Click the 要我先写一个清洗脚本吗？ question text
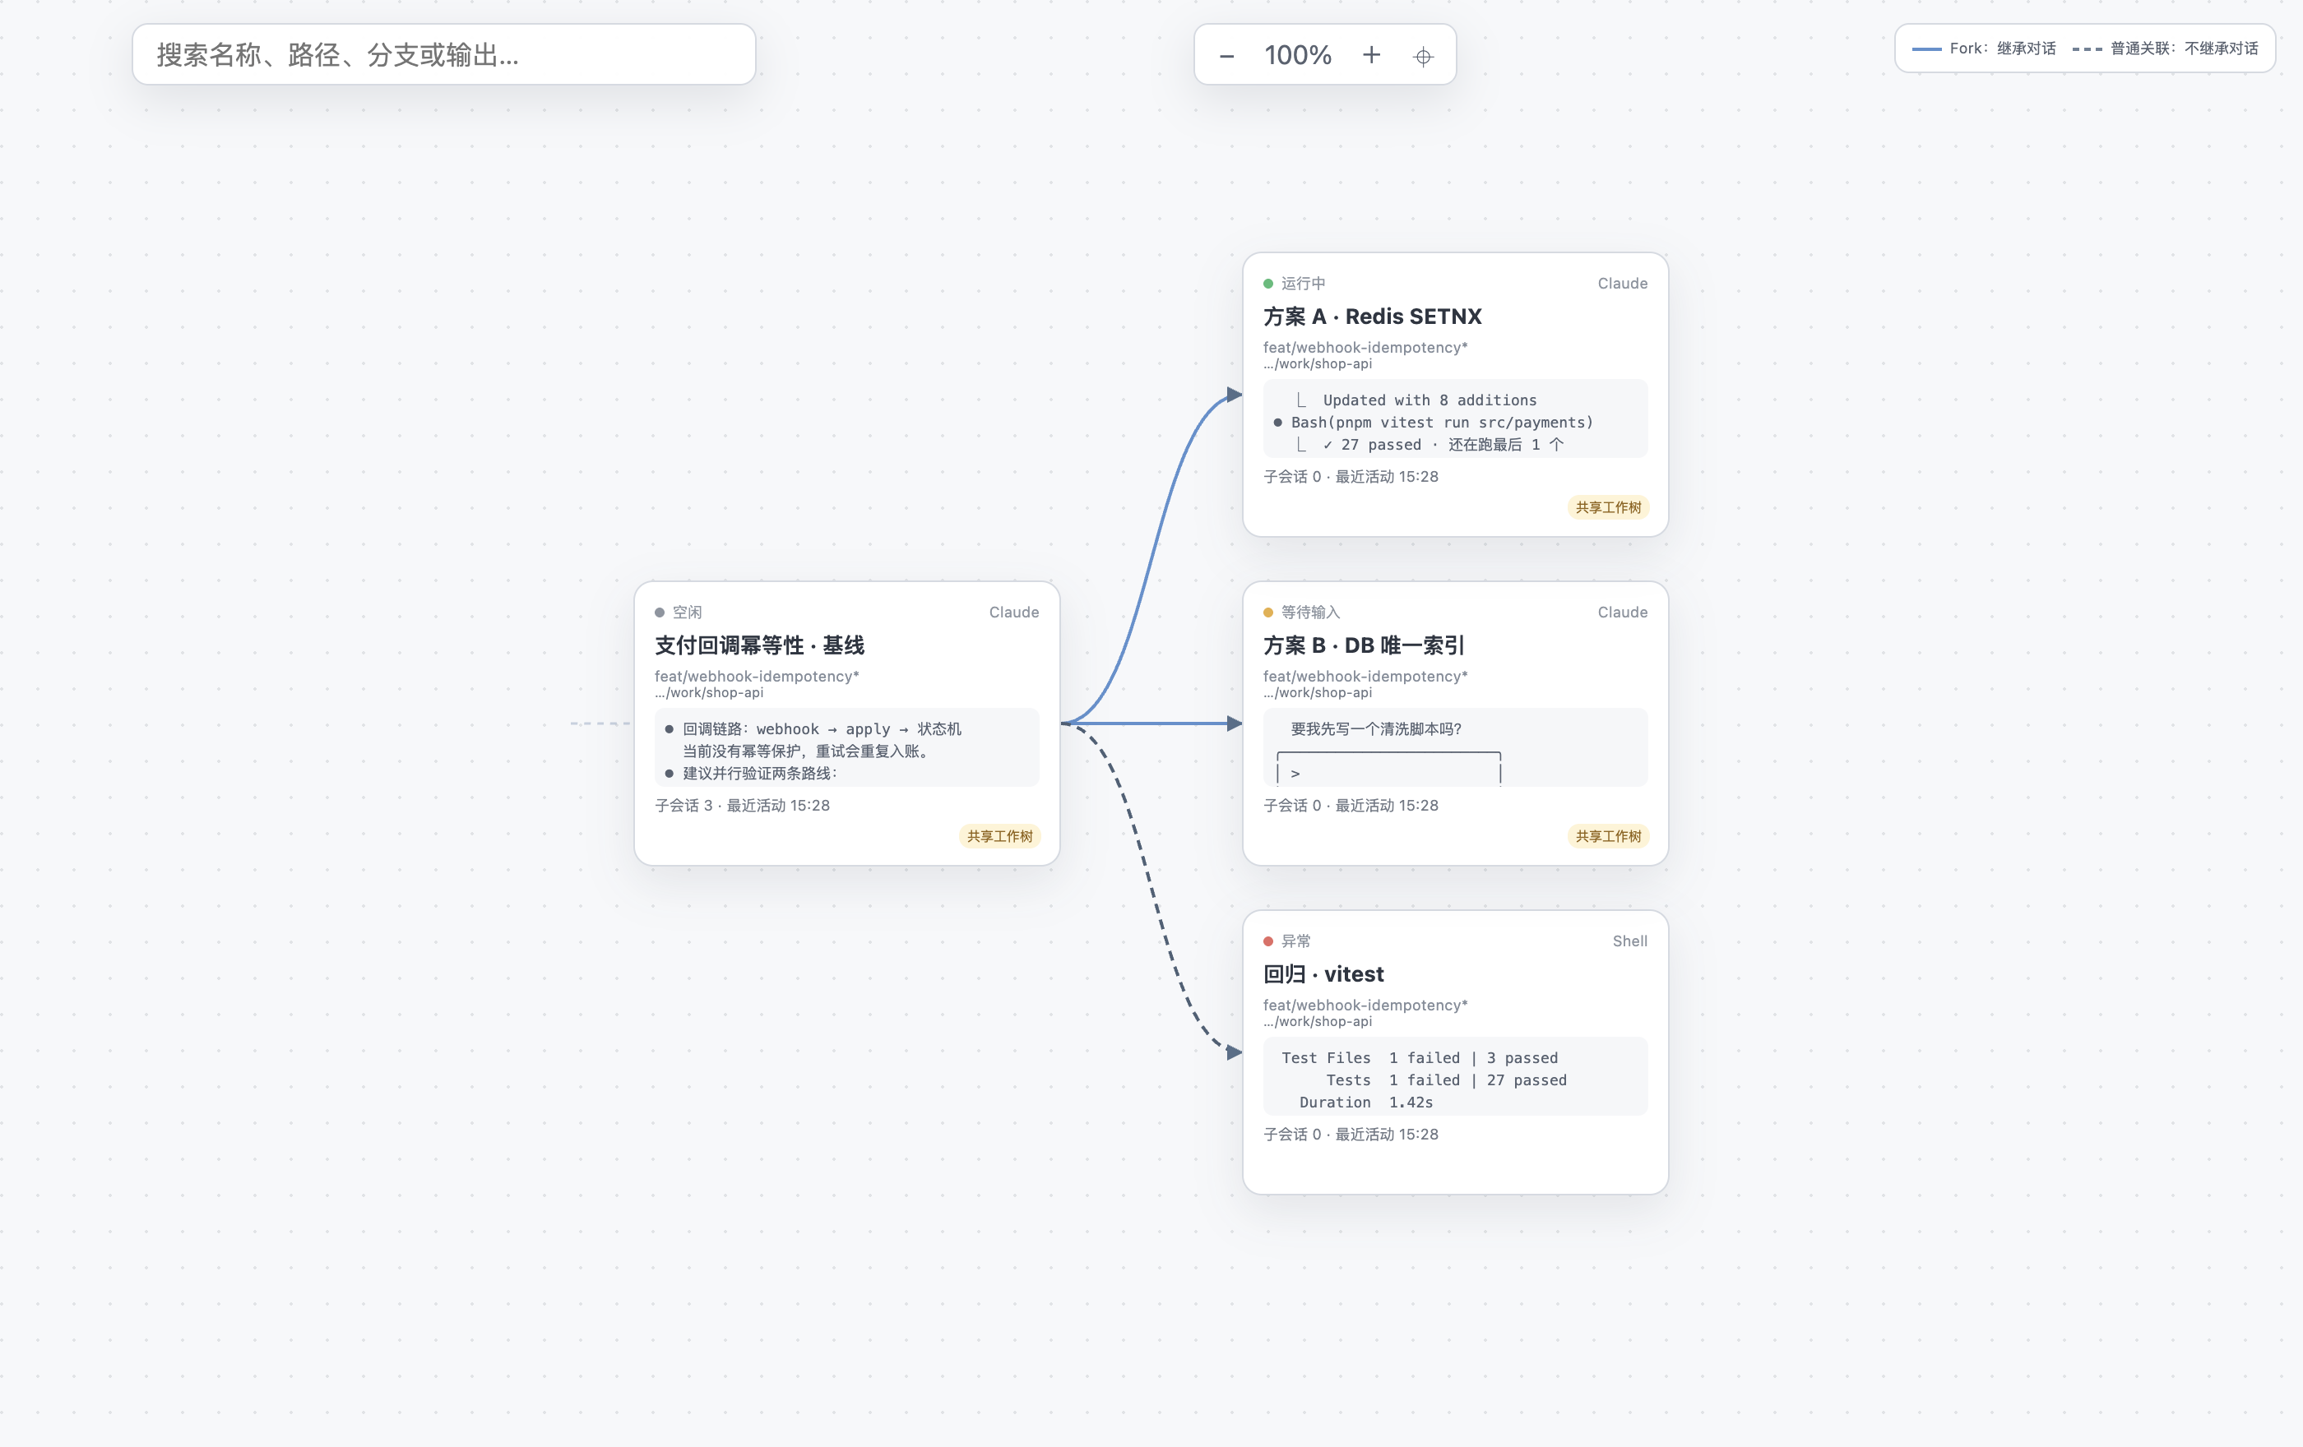 [x=1375, y=729]
